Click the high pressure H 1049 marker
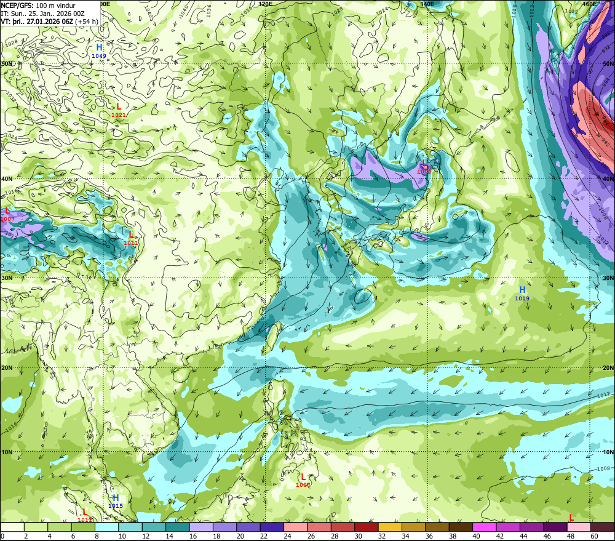 (99, 51)
